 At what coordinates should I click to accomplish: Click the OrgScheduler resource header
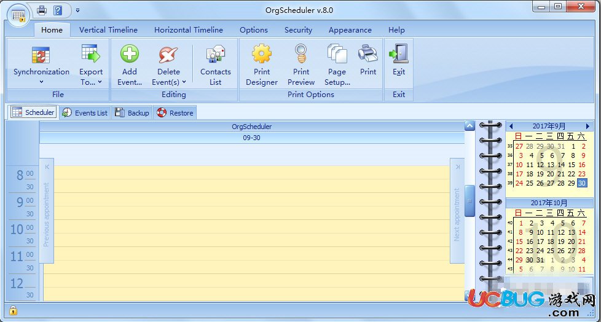(x=252, y=127)
